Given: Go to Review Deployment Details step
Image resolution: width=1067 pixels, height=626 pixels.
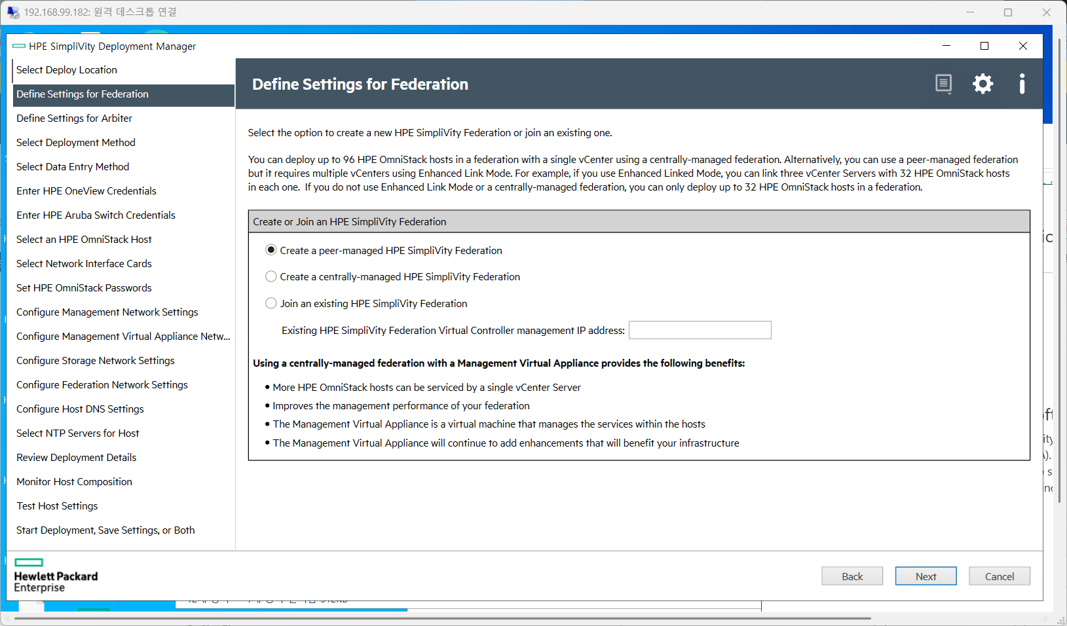Looking at the screenshot, I should point(123,458).
